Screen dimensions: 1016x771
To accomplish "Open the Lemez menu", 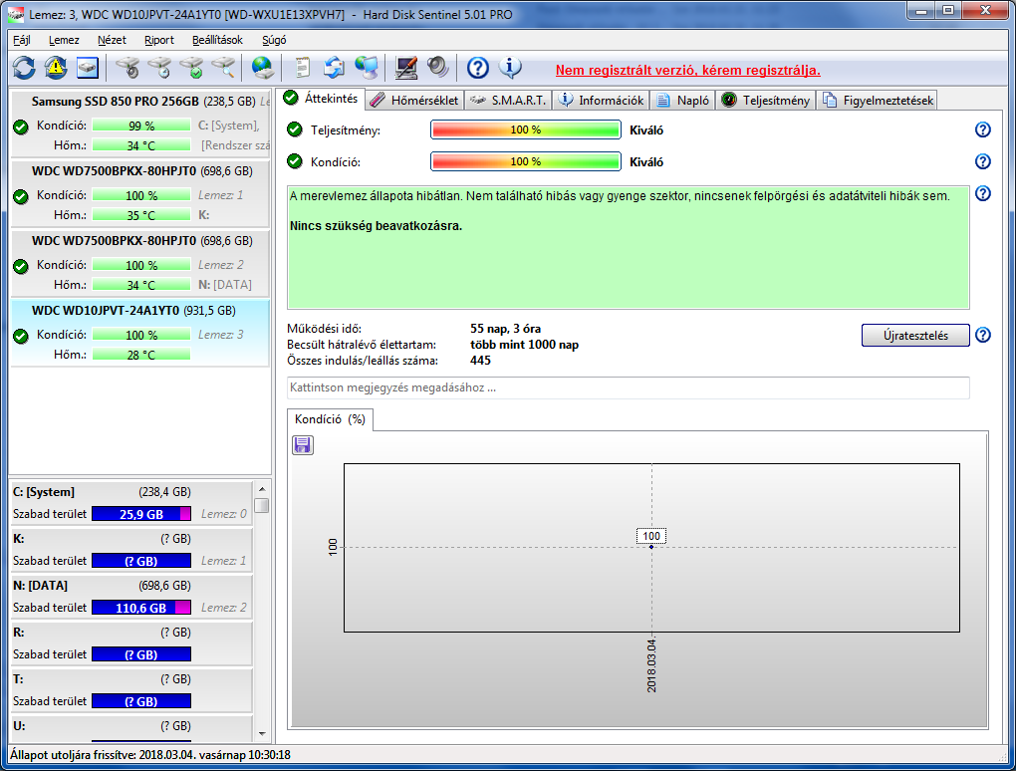I will pyautogui.click(x=64, y=40).
